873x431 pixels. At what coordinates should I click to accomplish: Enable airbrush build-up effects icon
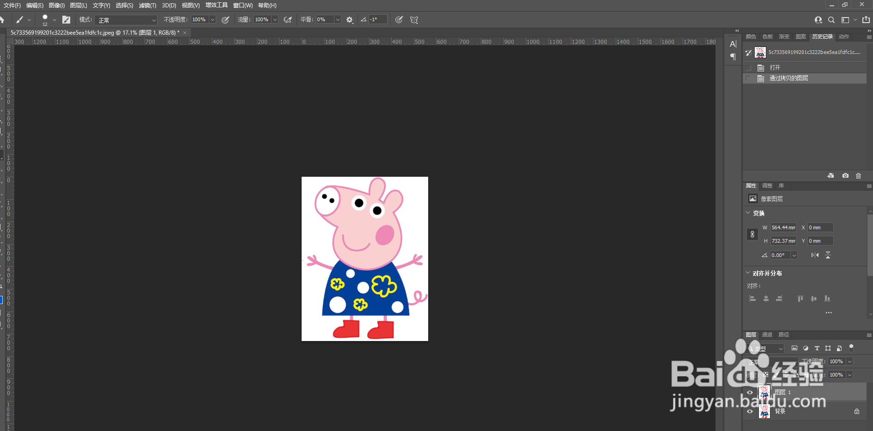click(288, 20)
